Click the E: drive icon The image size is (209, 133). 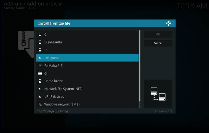(x=40, y=50)
